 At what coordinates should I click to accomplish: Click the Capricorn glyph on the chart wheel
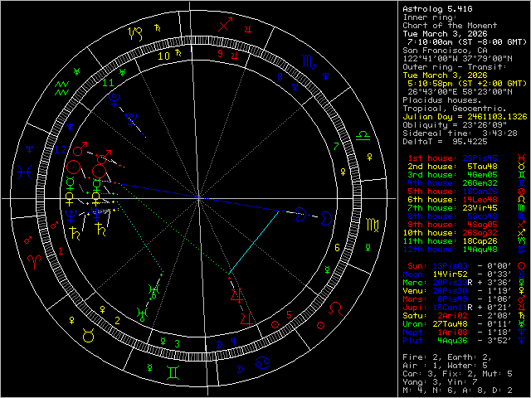click(134, 35)
